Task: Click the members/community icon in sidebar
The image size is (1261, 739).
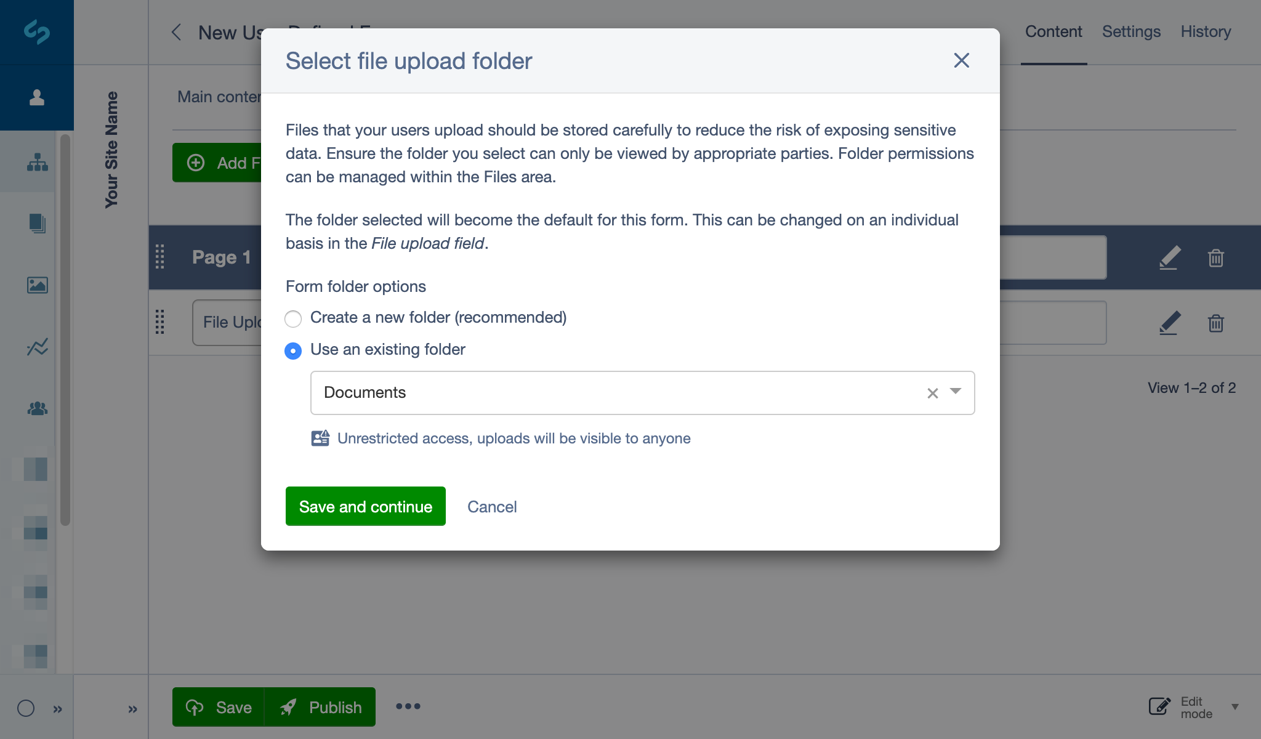Action: 35,407
